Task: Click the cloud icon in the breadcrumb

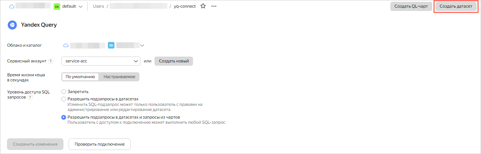Action: pos(11,6)
